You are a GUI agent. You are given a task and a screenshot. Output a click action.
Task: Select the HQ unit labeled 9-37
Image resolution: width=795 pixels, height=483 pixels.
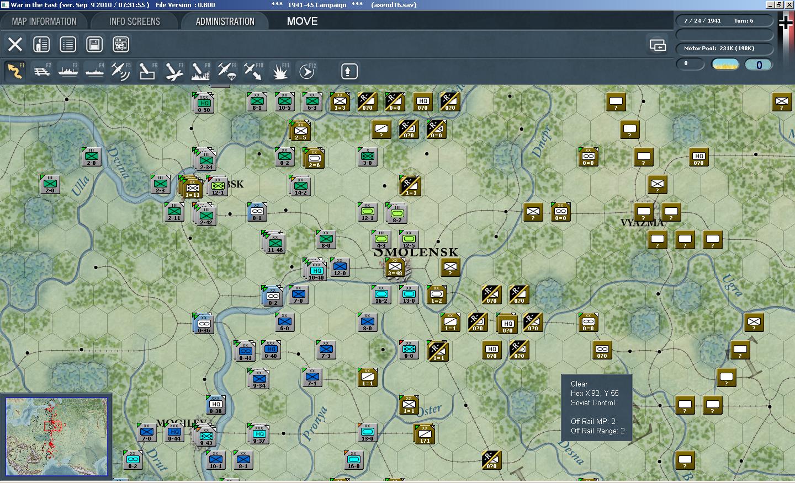(x=259, y=434)
